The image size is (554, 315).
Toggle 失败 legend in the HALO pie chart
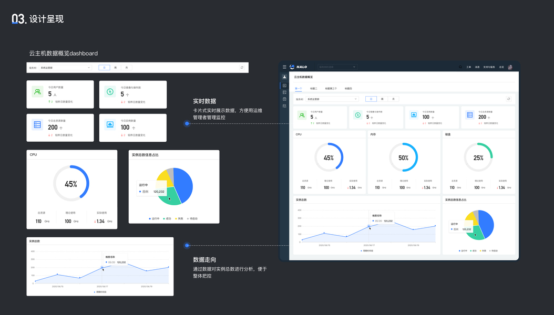[x=483, y=251]
